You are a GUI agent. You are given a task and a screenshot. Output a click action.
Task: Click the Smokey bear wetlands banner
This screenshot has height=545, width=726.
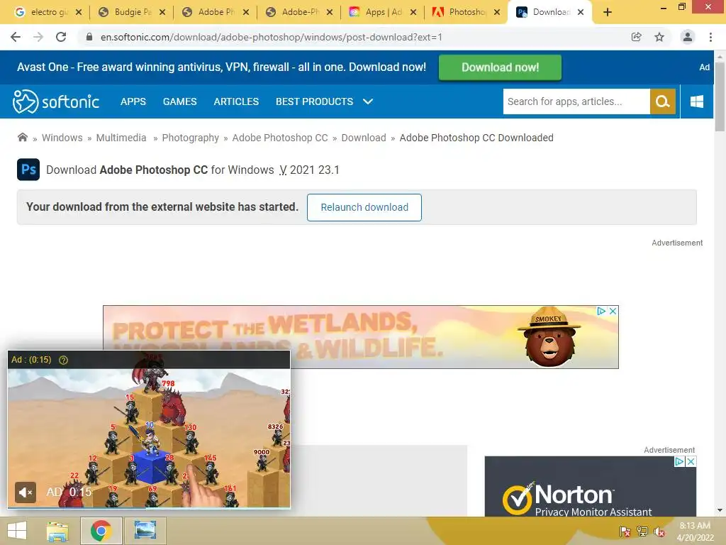361,337
